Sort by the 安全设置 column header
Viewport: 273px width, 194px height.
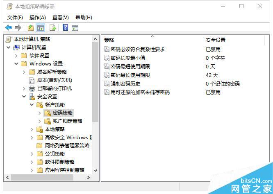point(234,40)
